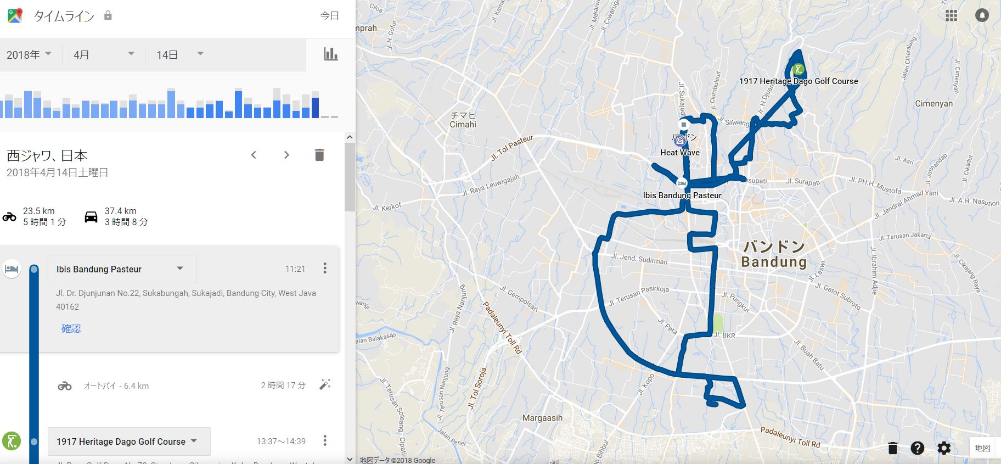Switch map type with the 地図 button
1001x464 pixels.
[982, 448]
